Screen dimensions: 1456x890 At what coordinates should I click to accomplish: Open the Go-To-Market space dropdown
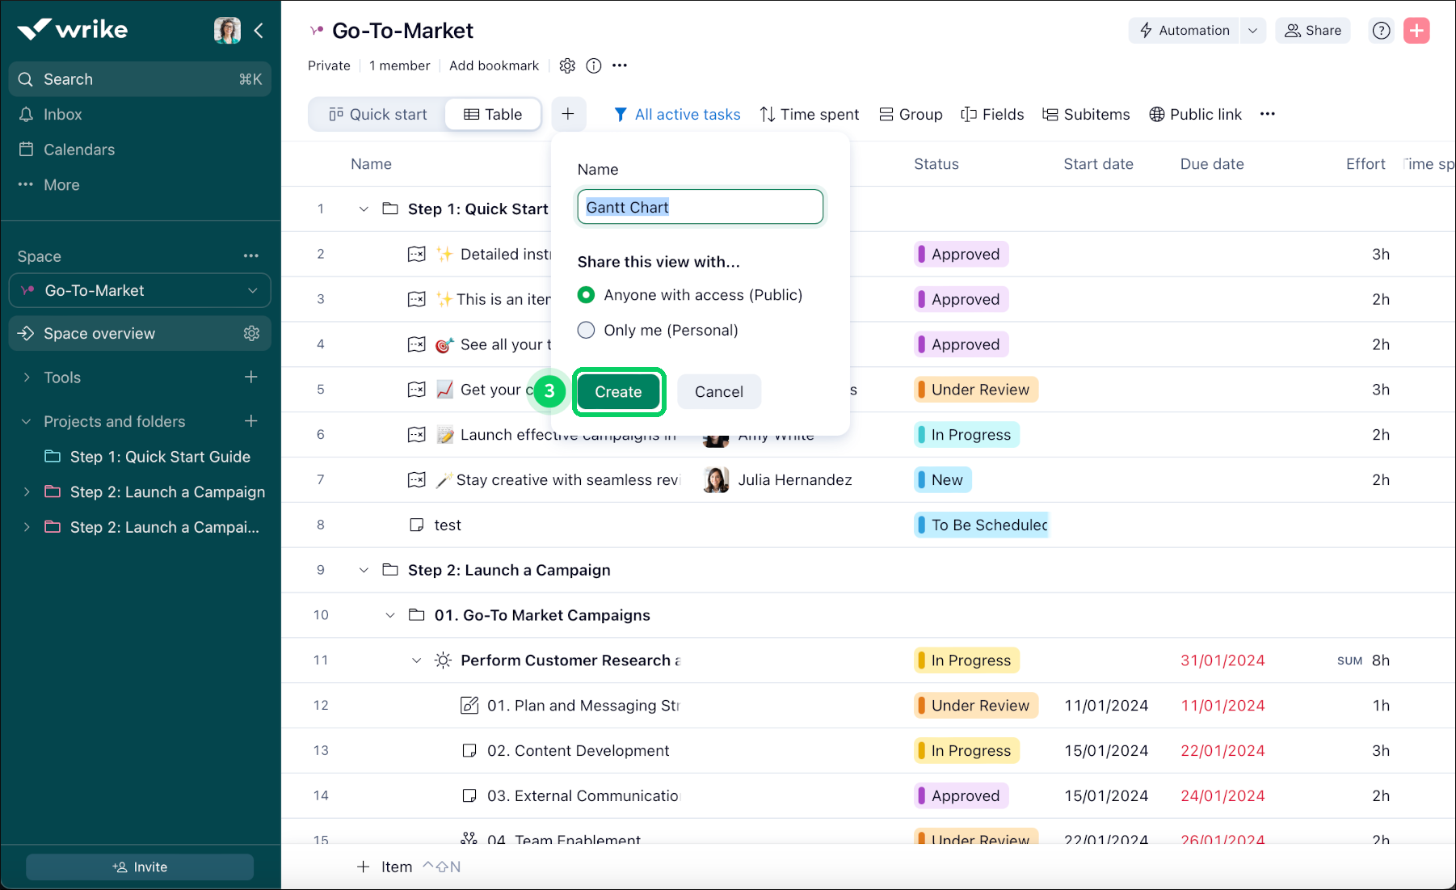coord(253,290)
